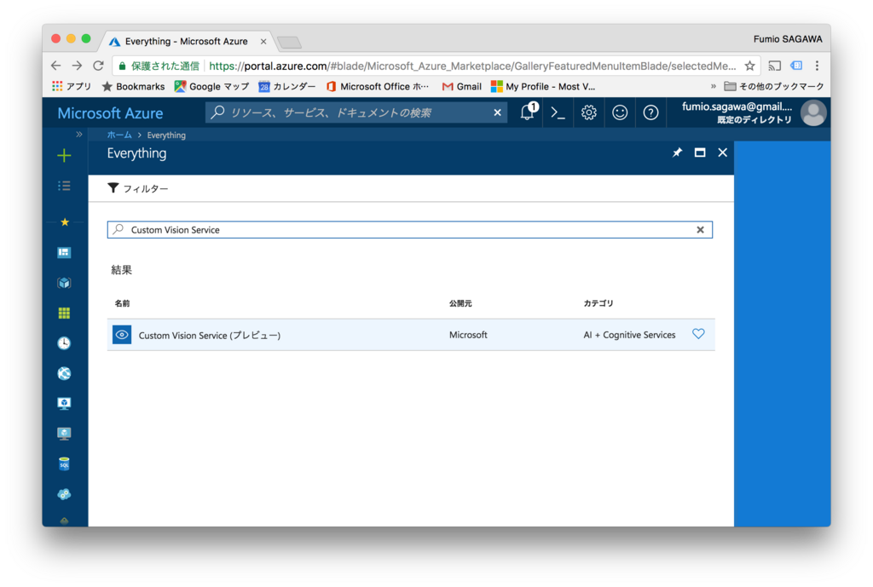Open Google マップ bookmark

click(x=211, y=86)
